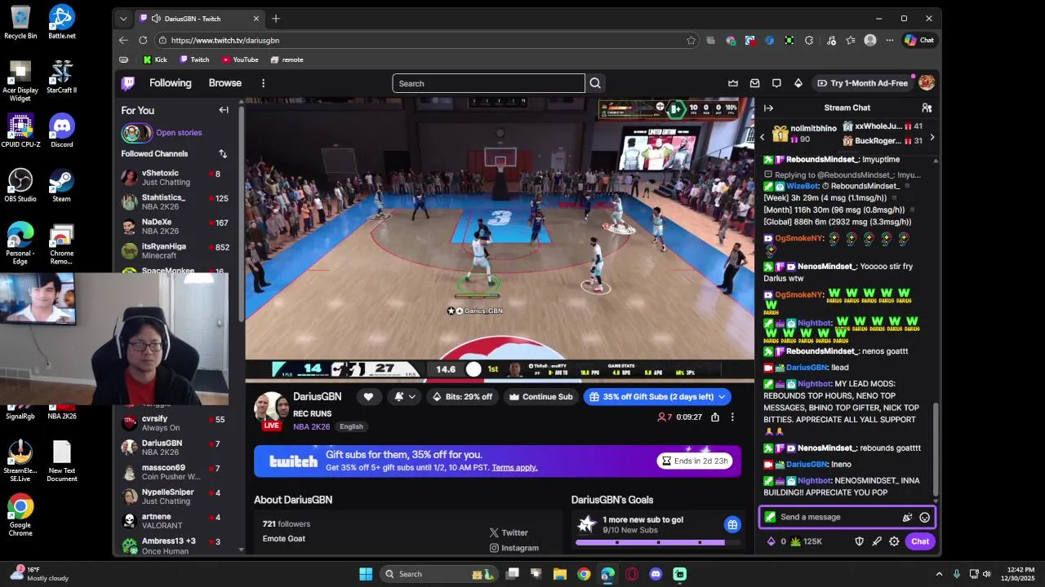The height and width of the screenshot is (587, 1045).
Task: Open the YouTube bookmark
Action: tap(239, 60)
